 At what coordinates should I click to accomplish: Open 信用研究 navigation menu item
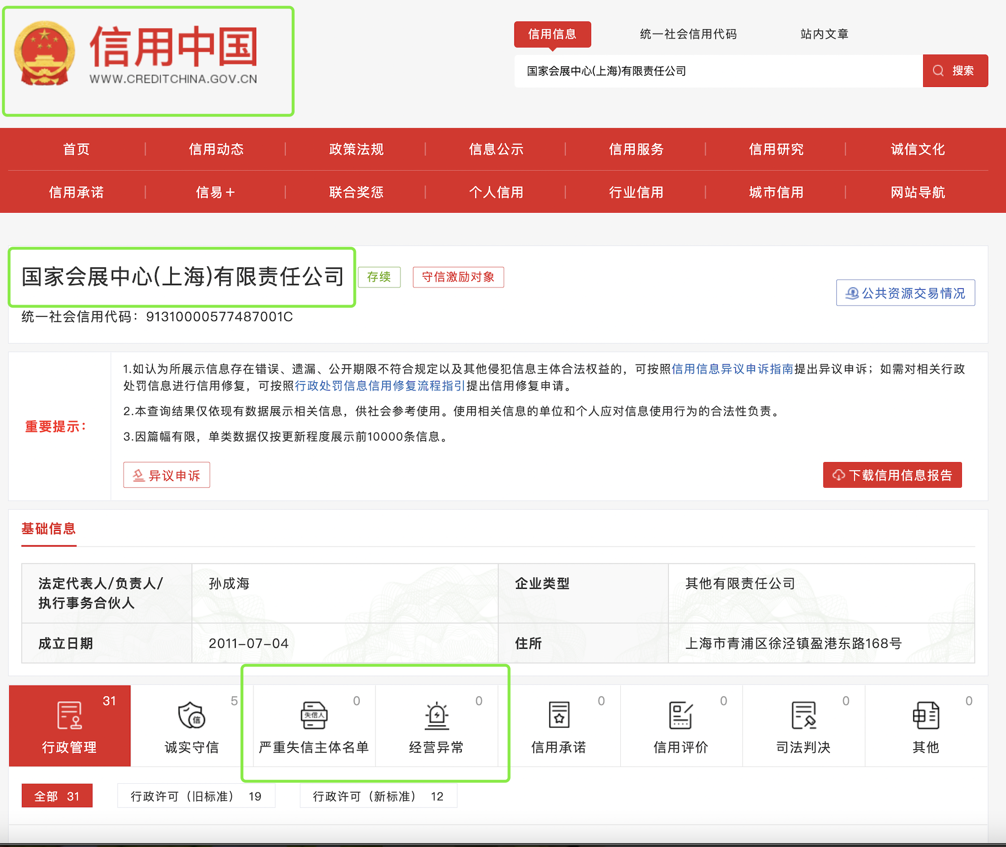(776, 149)
